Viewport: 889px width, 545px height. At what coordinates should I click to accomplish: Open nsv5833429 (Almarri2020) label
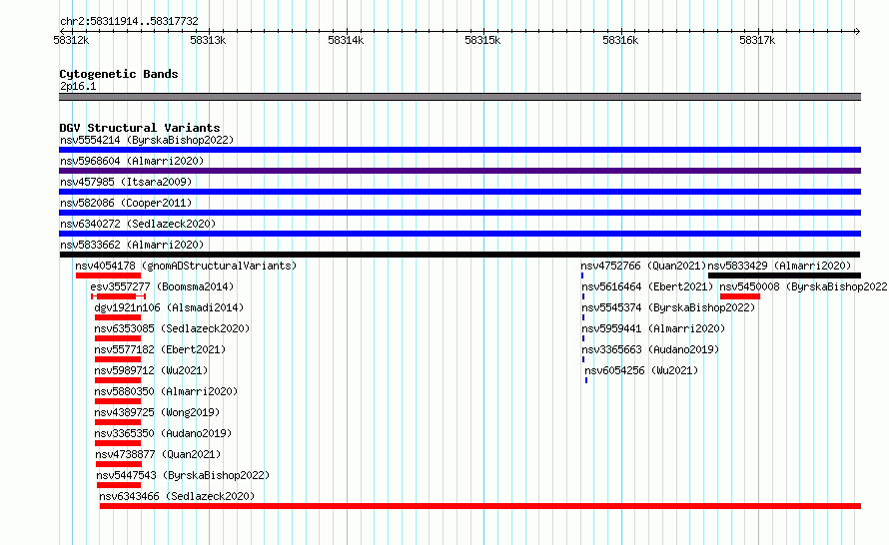click(779, 266)
